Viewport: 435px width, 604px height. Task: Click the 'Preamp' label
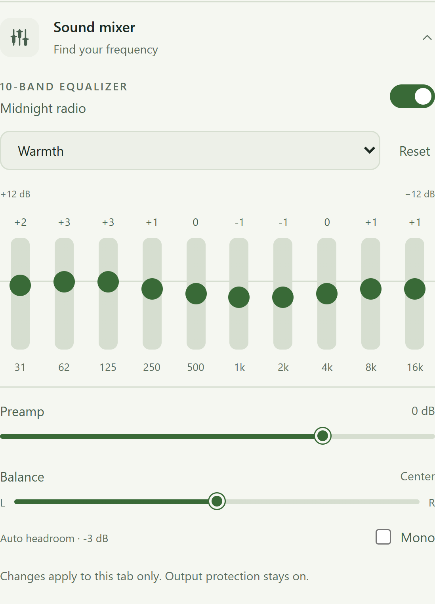click(x=22, y=412)
